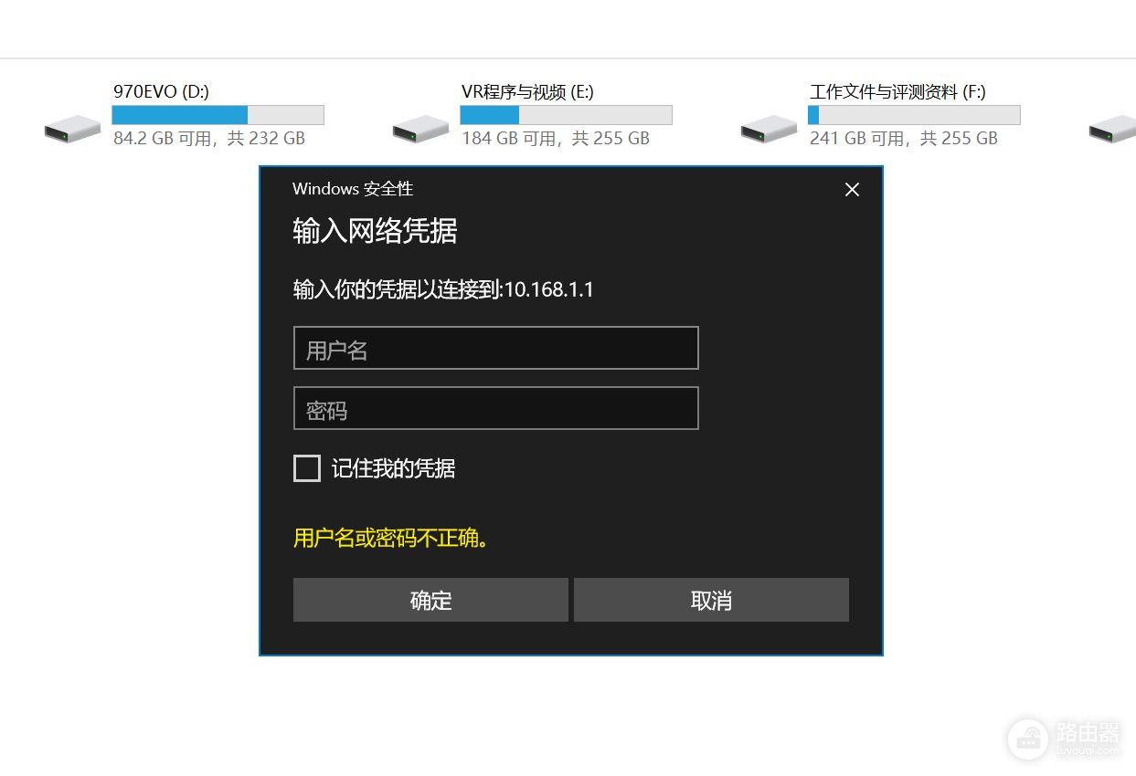1136x776 pixels.
Task: Click the text 241 GB 可用, 共 255 GB
Action: (x=904, y=139)
